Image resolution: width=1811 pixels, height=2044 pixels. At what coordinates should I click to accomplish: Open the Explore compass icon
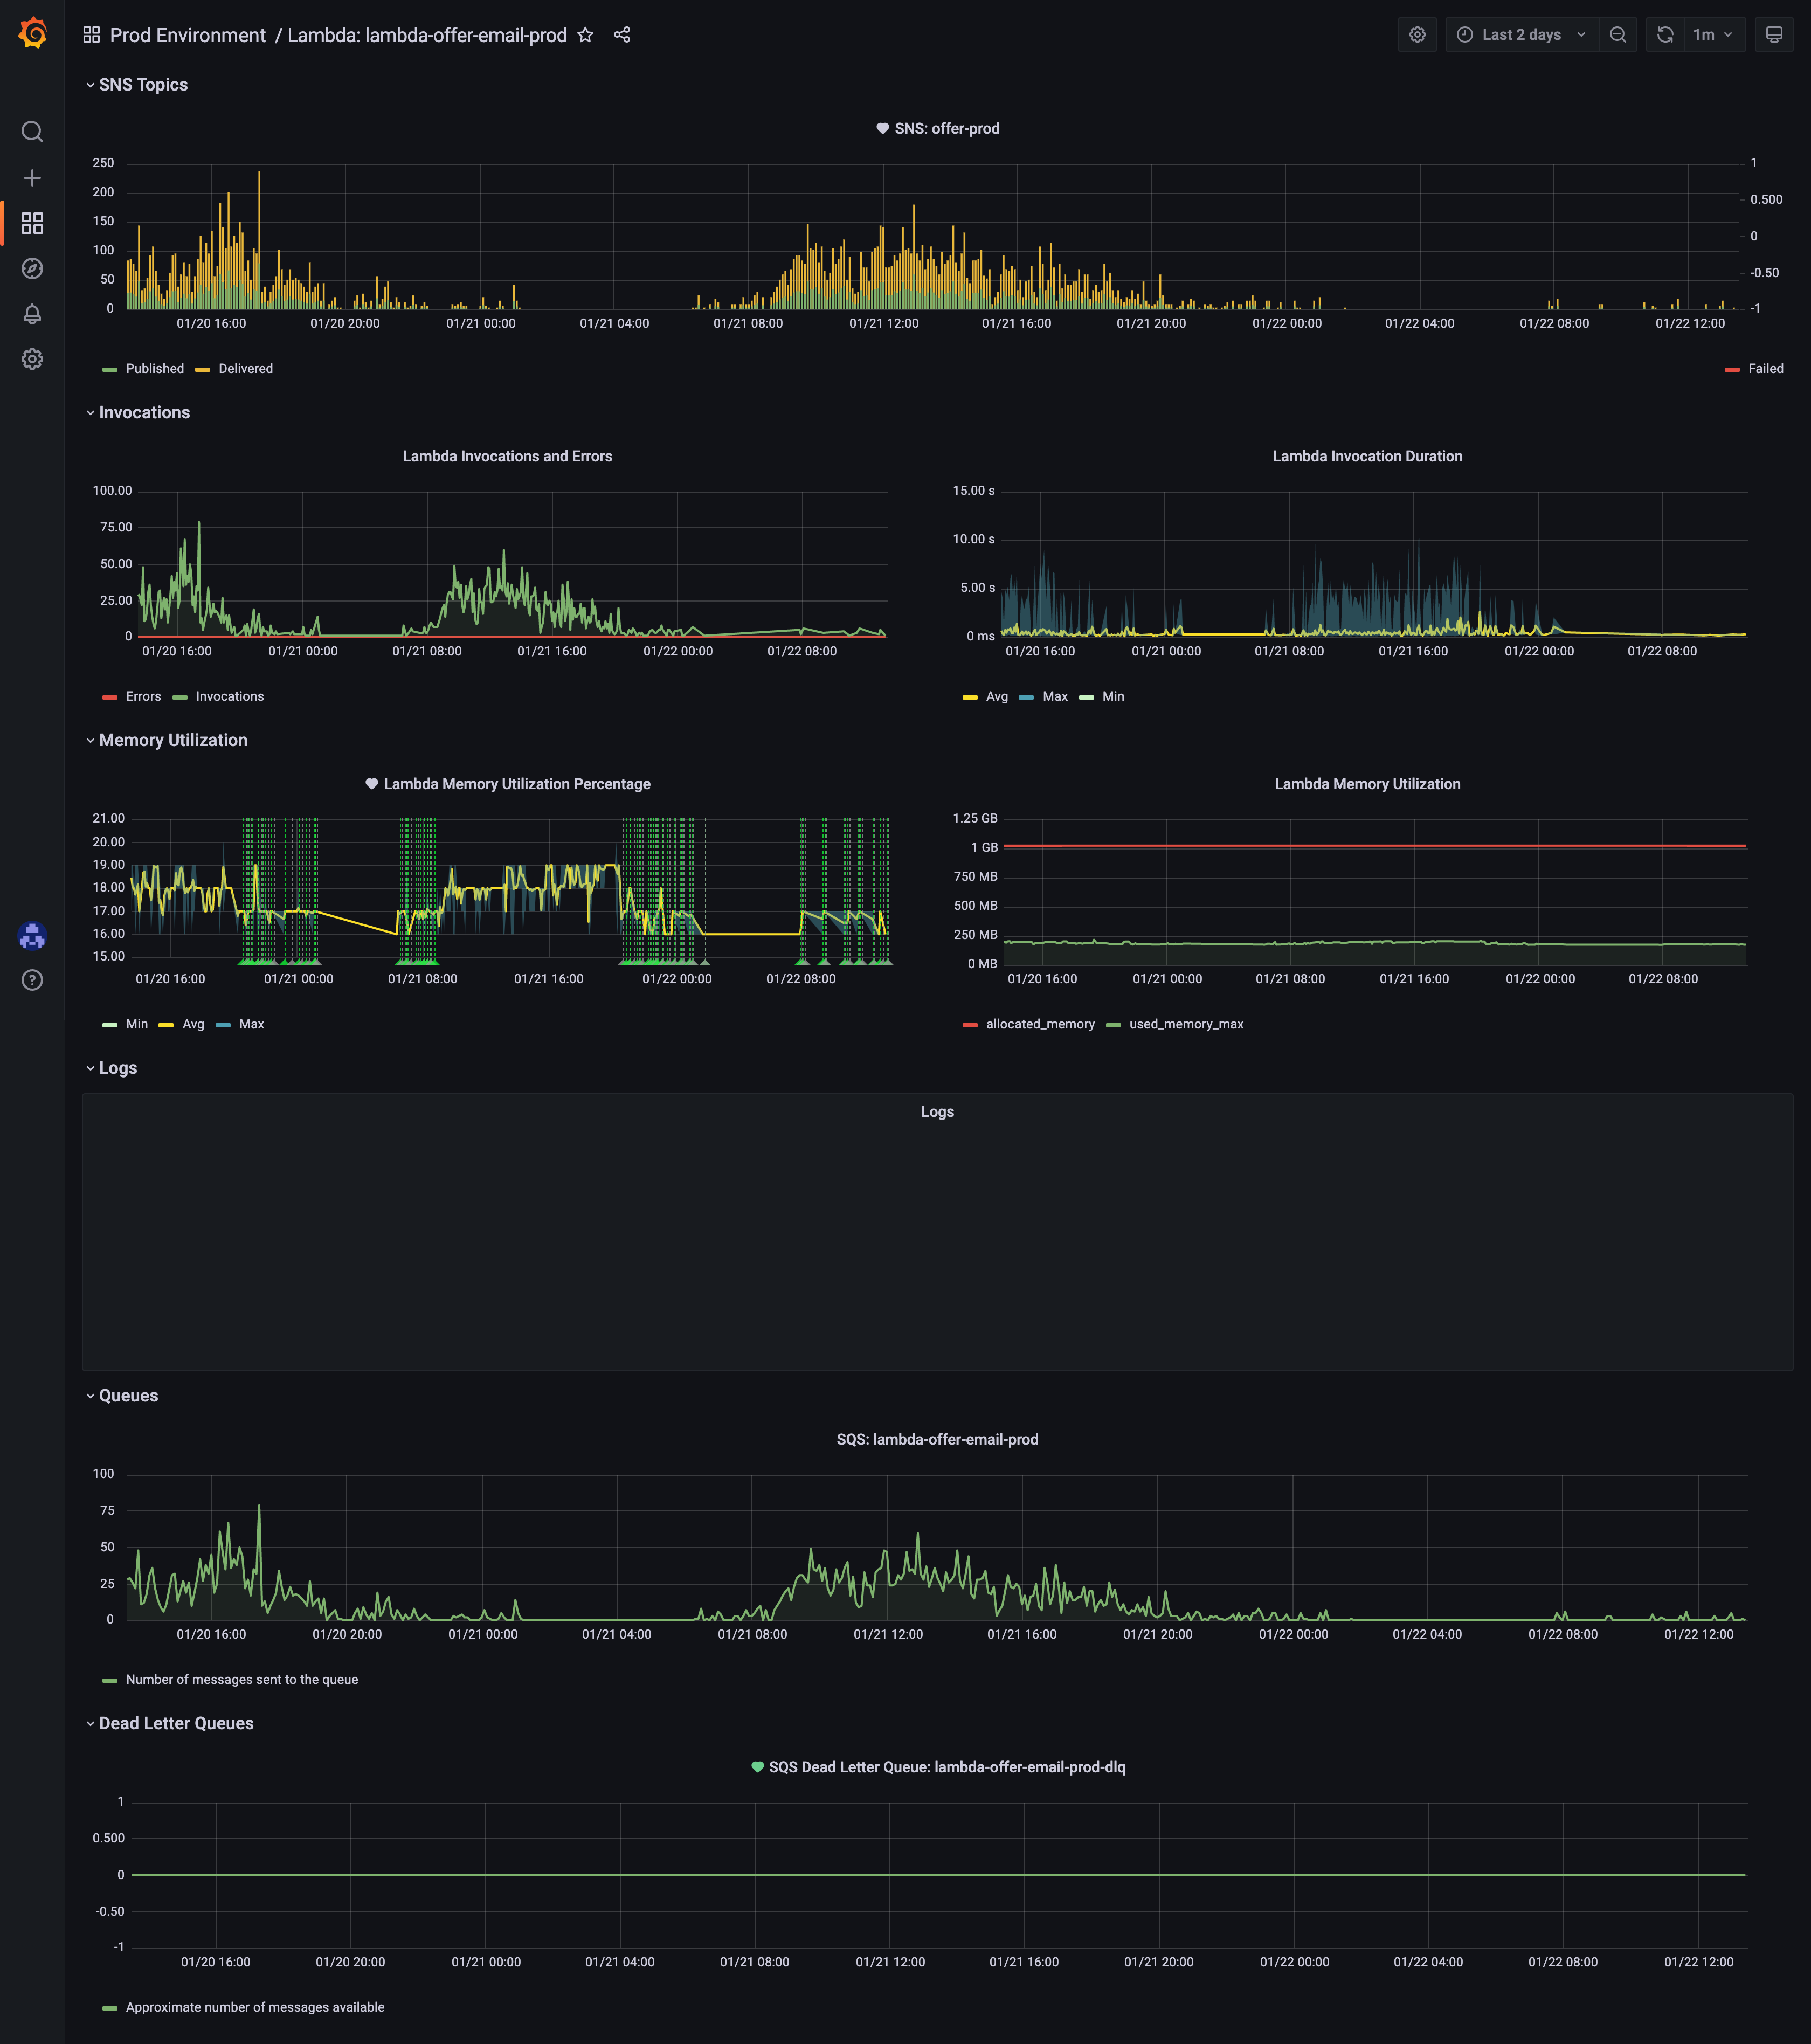tap(32, 268)
